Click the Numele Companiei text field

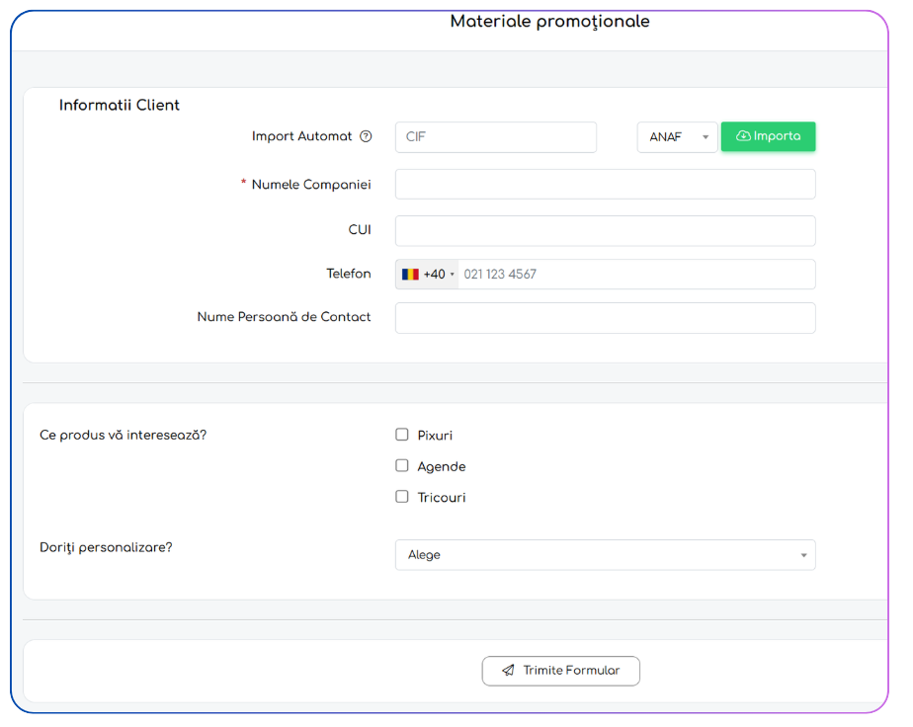point(605,185)
